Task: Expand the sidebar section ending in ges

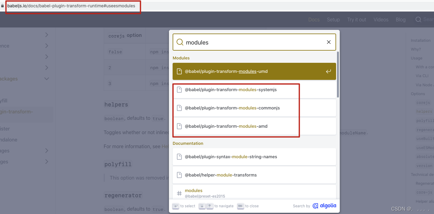Action: click(47, 162)
